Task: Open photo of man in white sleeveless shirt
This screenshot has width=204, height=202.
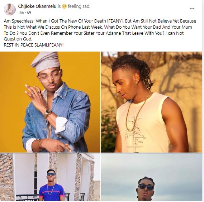Action: [x=151, y=102]
